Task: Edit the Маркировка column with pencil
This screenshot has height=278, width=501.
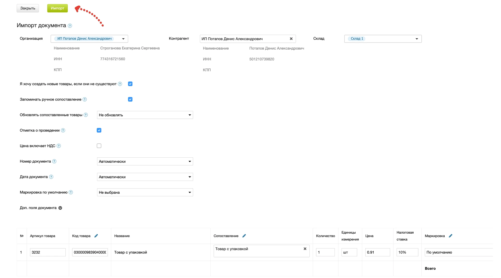Action: (x=451, y=236)
